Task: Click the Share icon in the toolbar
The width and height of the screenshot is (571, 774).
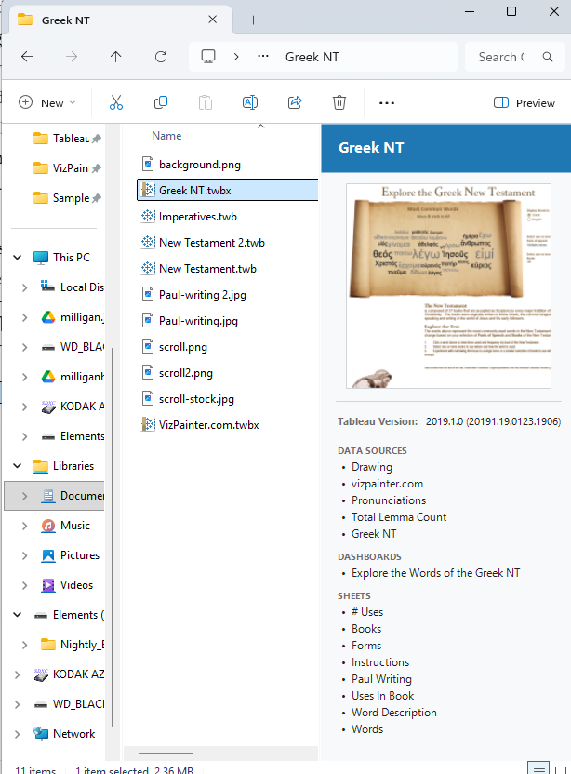Action: point(295,102)
